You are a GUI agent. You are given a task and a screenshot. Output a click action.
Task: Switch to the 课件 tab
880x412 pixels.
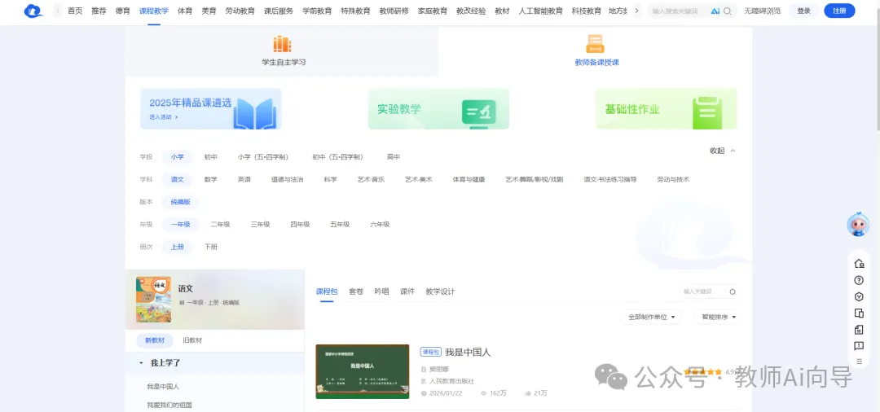407,291
